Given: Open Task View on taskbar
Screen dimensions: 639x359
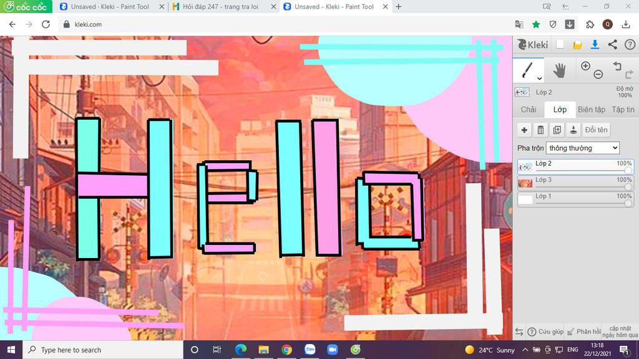Looking at the screenshot, I should tap(217, 350).
